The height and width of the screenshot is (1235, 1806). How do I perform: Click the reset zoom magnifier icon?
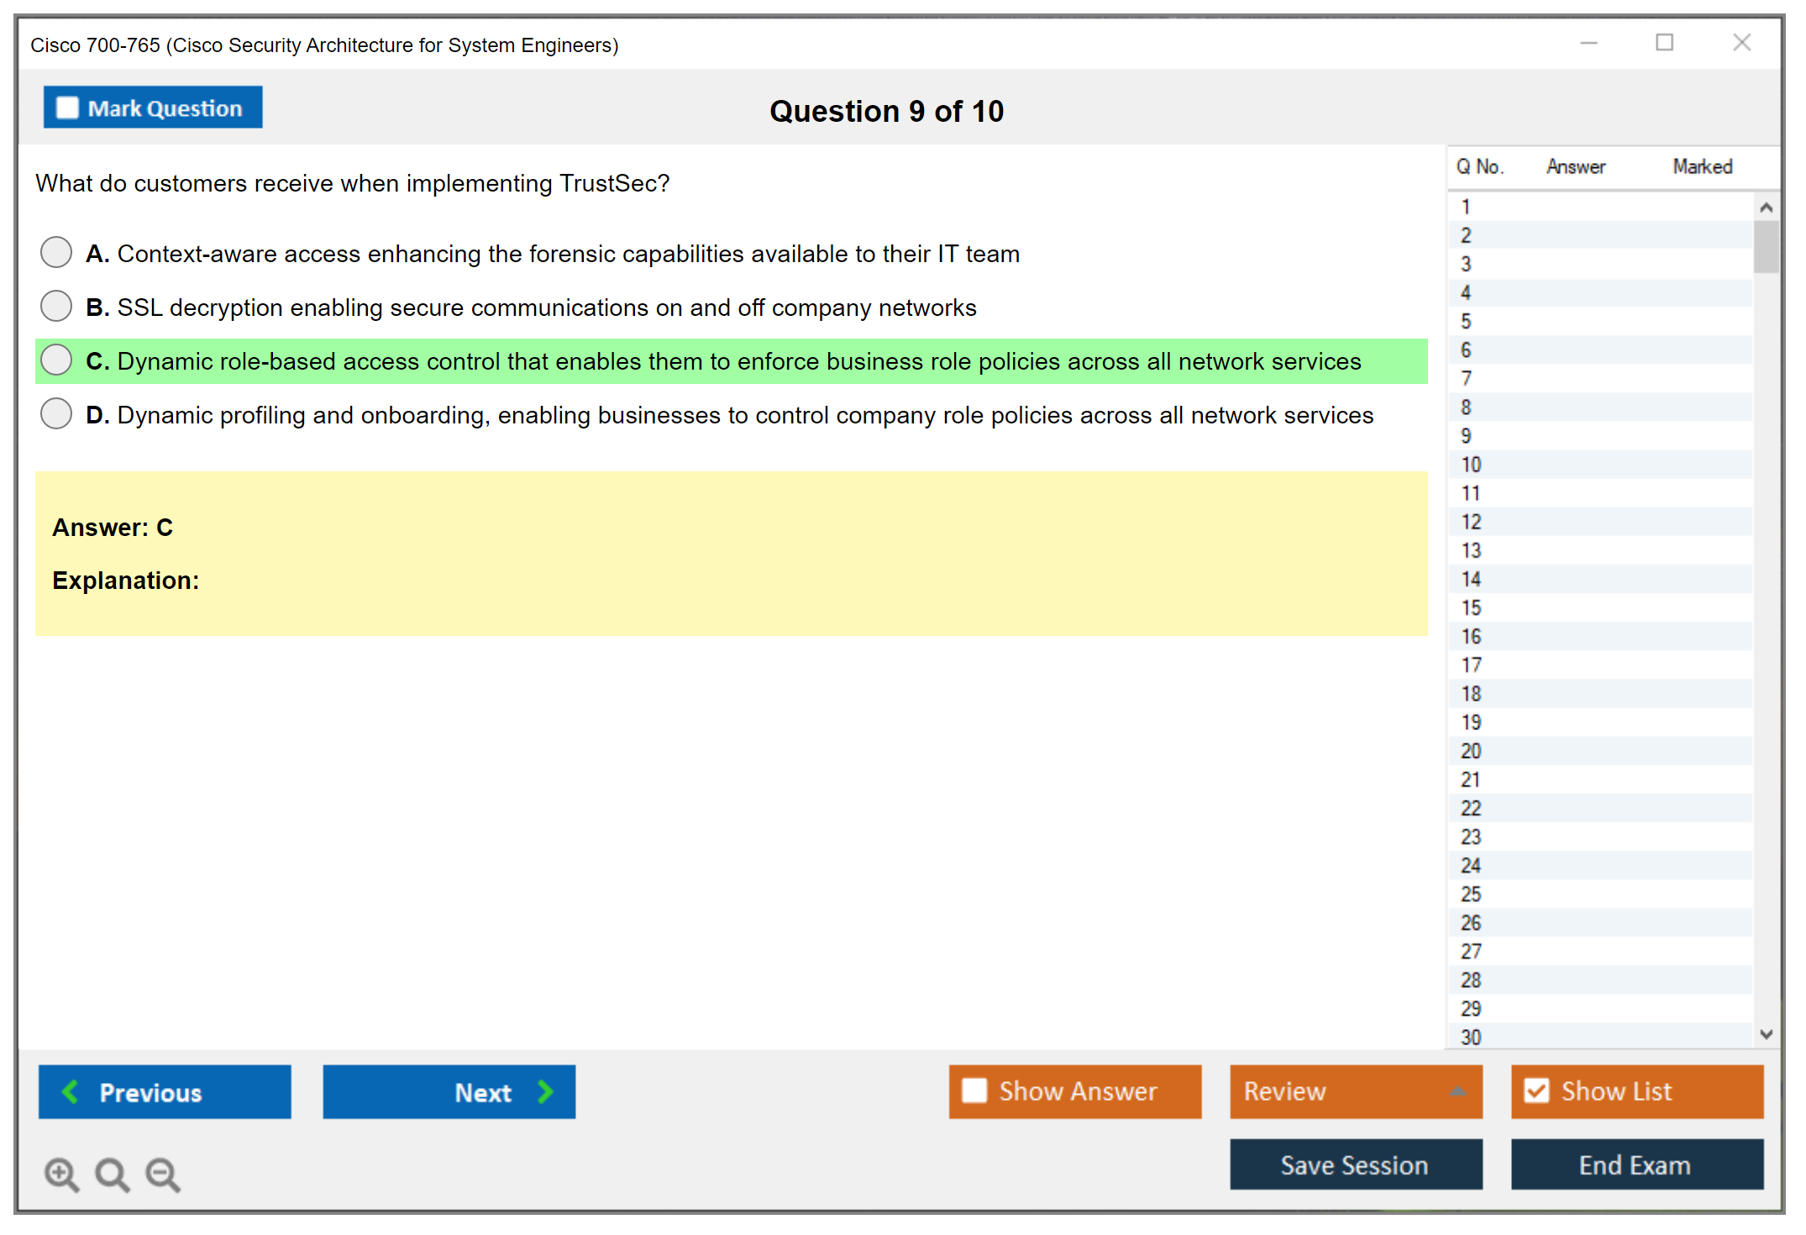(x=112, y=1174)
